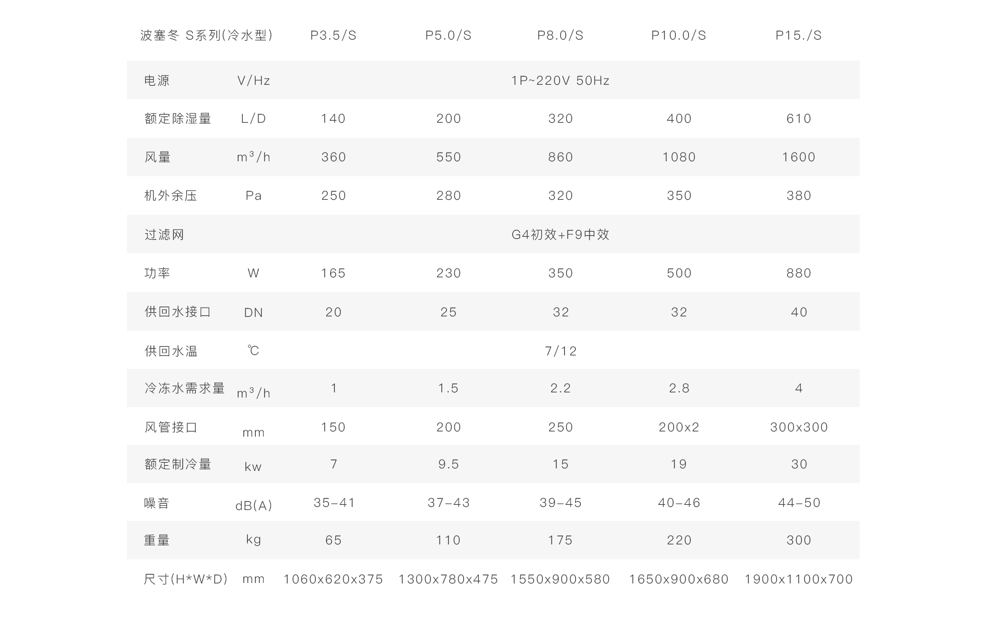
Task: Select power value 880
Action: coord(799,273)
